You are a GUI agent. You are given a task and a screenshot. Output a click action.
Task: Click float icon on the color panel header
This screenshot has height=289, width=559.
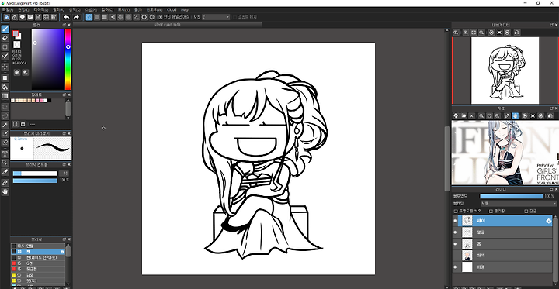[64, 26]
